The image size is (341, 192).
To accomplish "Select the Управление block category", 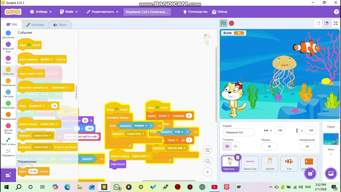I will point(8,82).
